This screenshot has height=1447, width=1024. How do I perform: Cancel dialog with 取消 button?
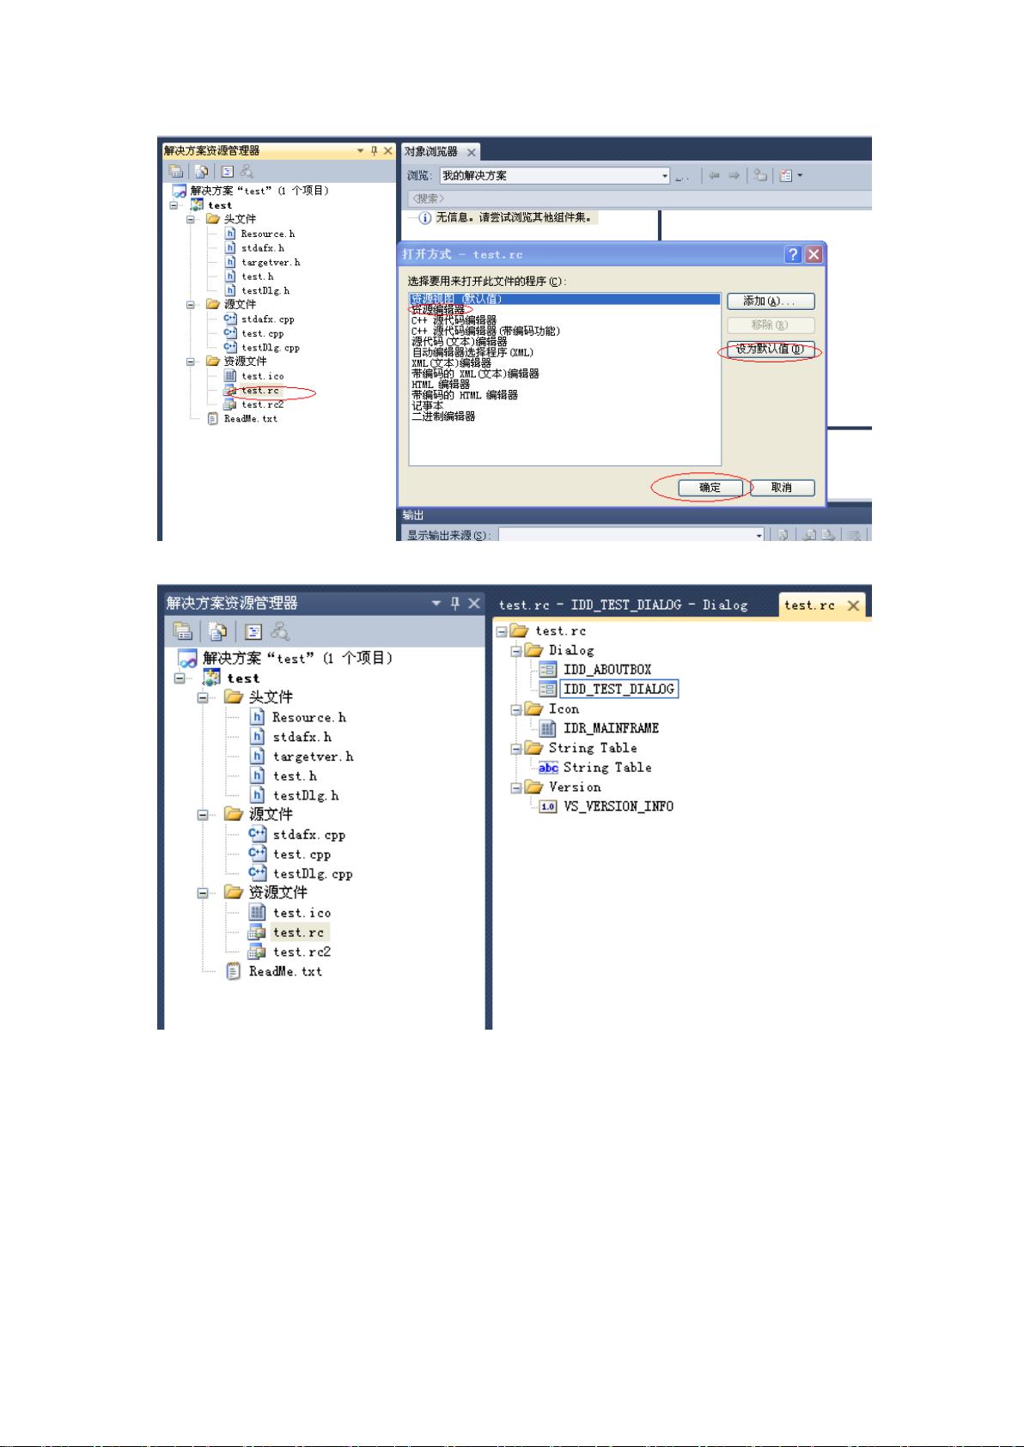782,488
